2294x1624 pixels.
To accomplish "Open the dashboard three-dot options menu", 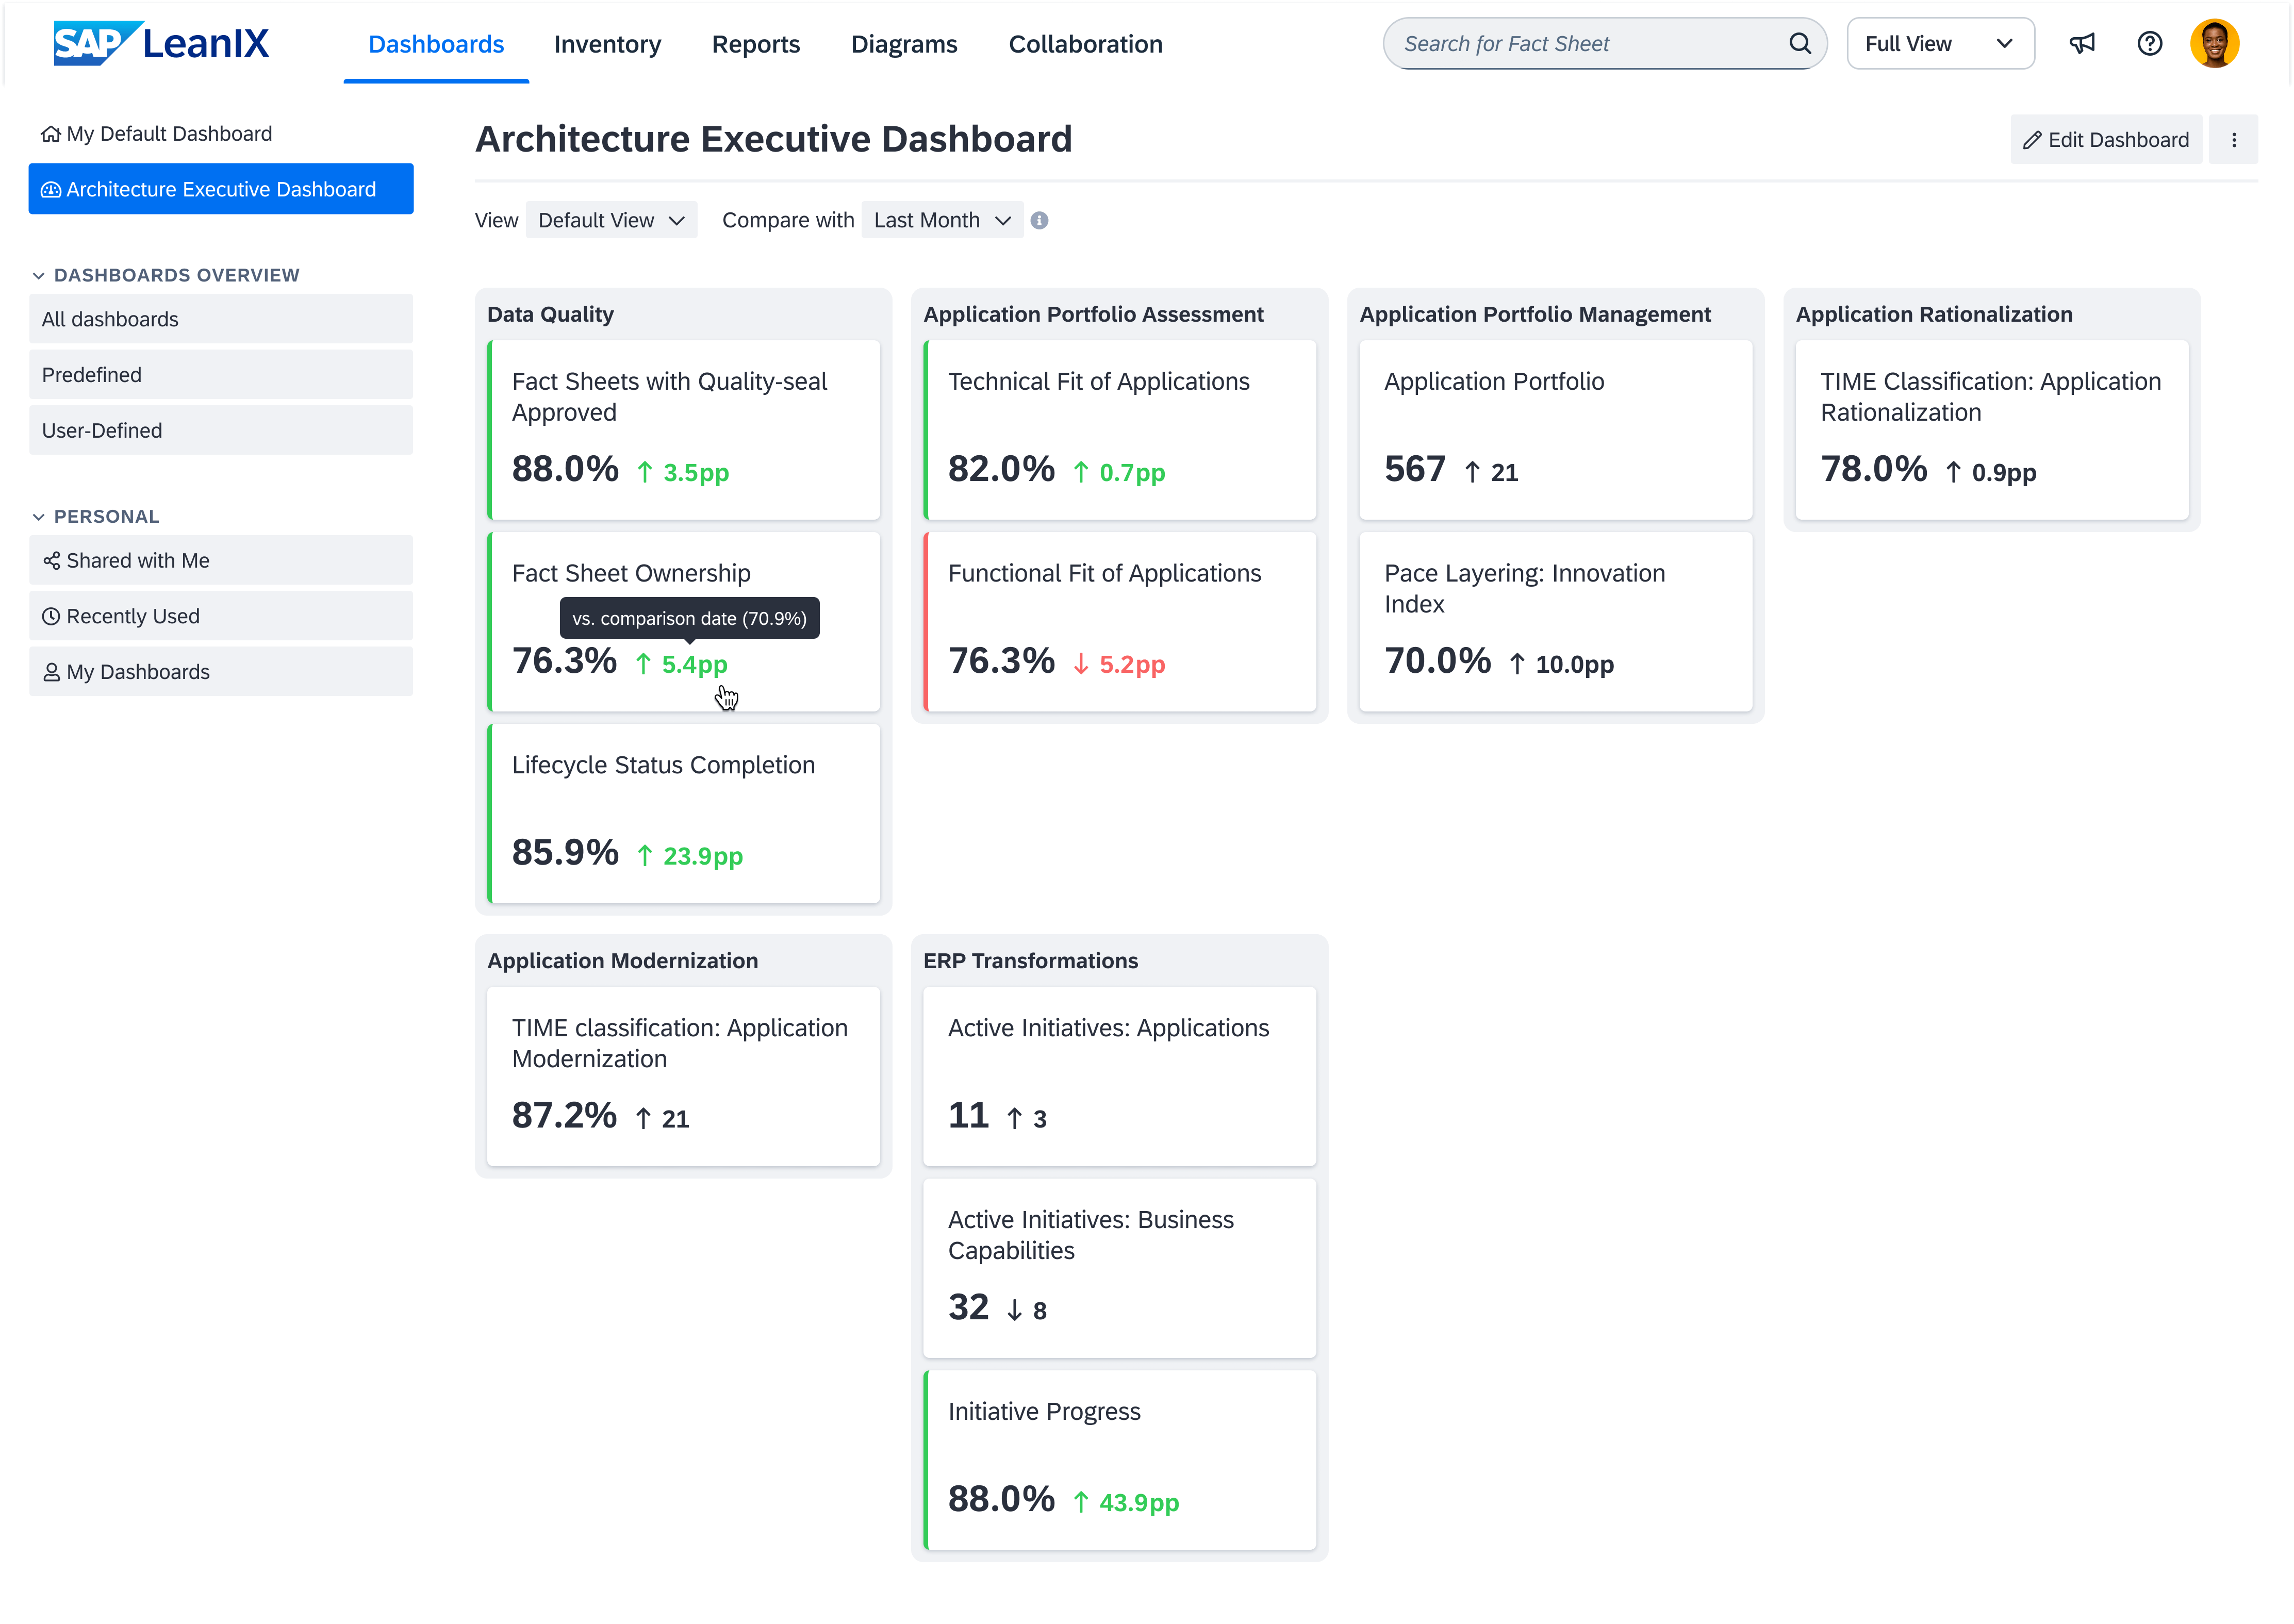I will point(2234,140).
